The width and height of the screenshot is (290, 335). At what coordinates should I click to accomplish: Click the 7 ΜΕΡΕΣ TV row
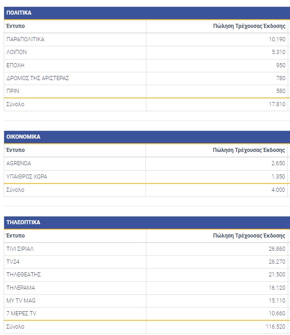tap(21, 313)
